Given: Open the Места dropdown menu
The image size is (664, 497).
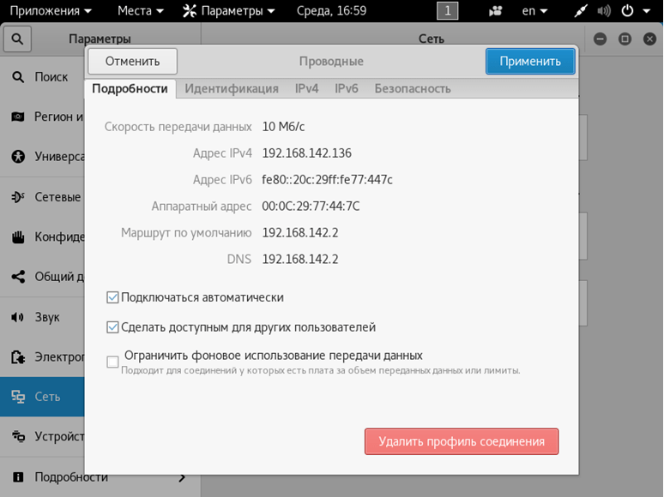Looking at the screenshot, I should point(141,10).
